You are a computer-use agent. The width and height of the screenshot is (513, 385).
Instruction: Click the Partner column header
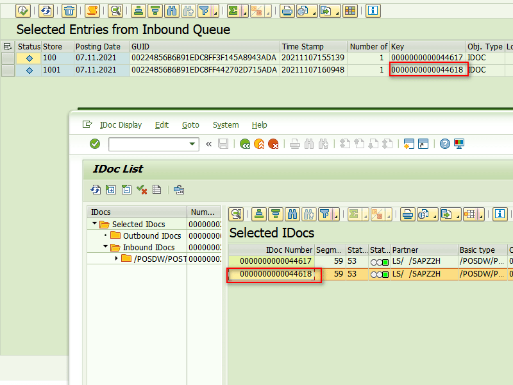(405, 250)
